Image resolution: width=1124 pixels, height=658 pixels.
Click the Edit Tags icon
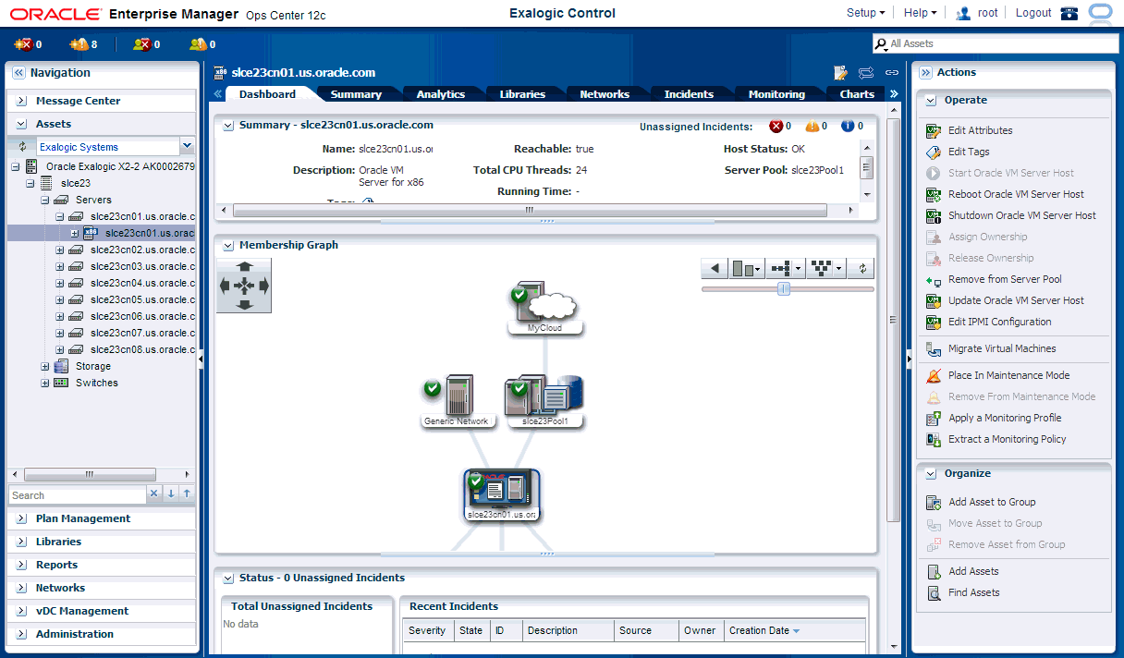(x=933, y=152)
